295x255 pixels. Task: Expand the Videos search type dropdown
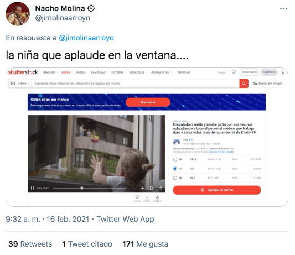[x=20, y=84]
